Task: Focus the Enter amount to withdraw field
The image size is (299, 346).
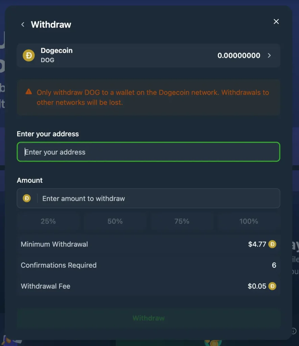Action: pos(149,198)
